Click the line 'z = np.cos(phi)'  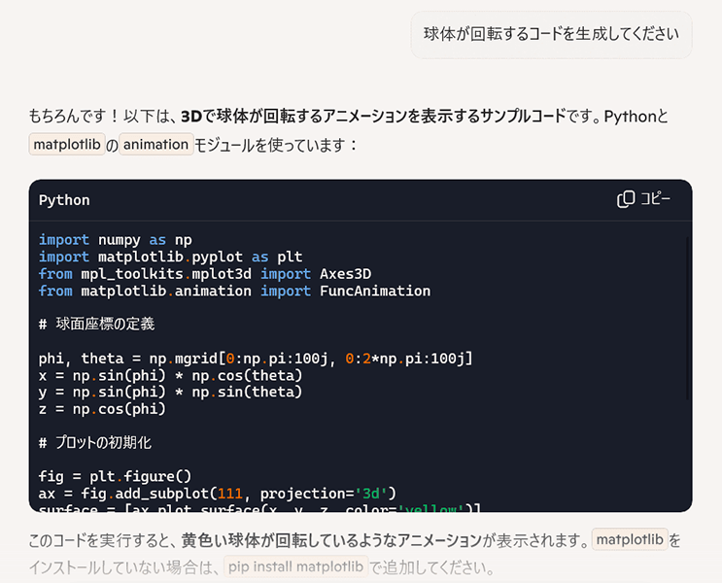click(x=102, y=409)
